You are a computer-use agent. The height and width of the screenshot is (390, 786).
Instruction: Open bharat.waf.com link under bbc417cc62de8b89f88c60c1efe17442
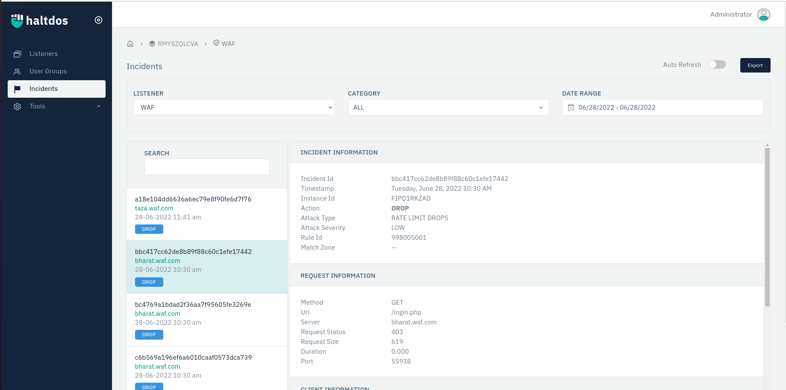(x=158, y=261)
